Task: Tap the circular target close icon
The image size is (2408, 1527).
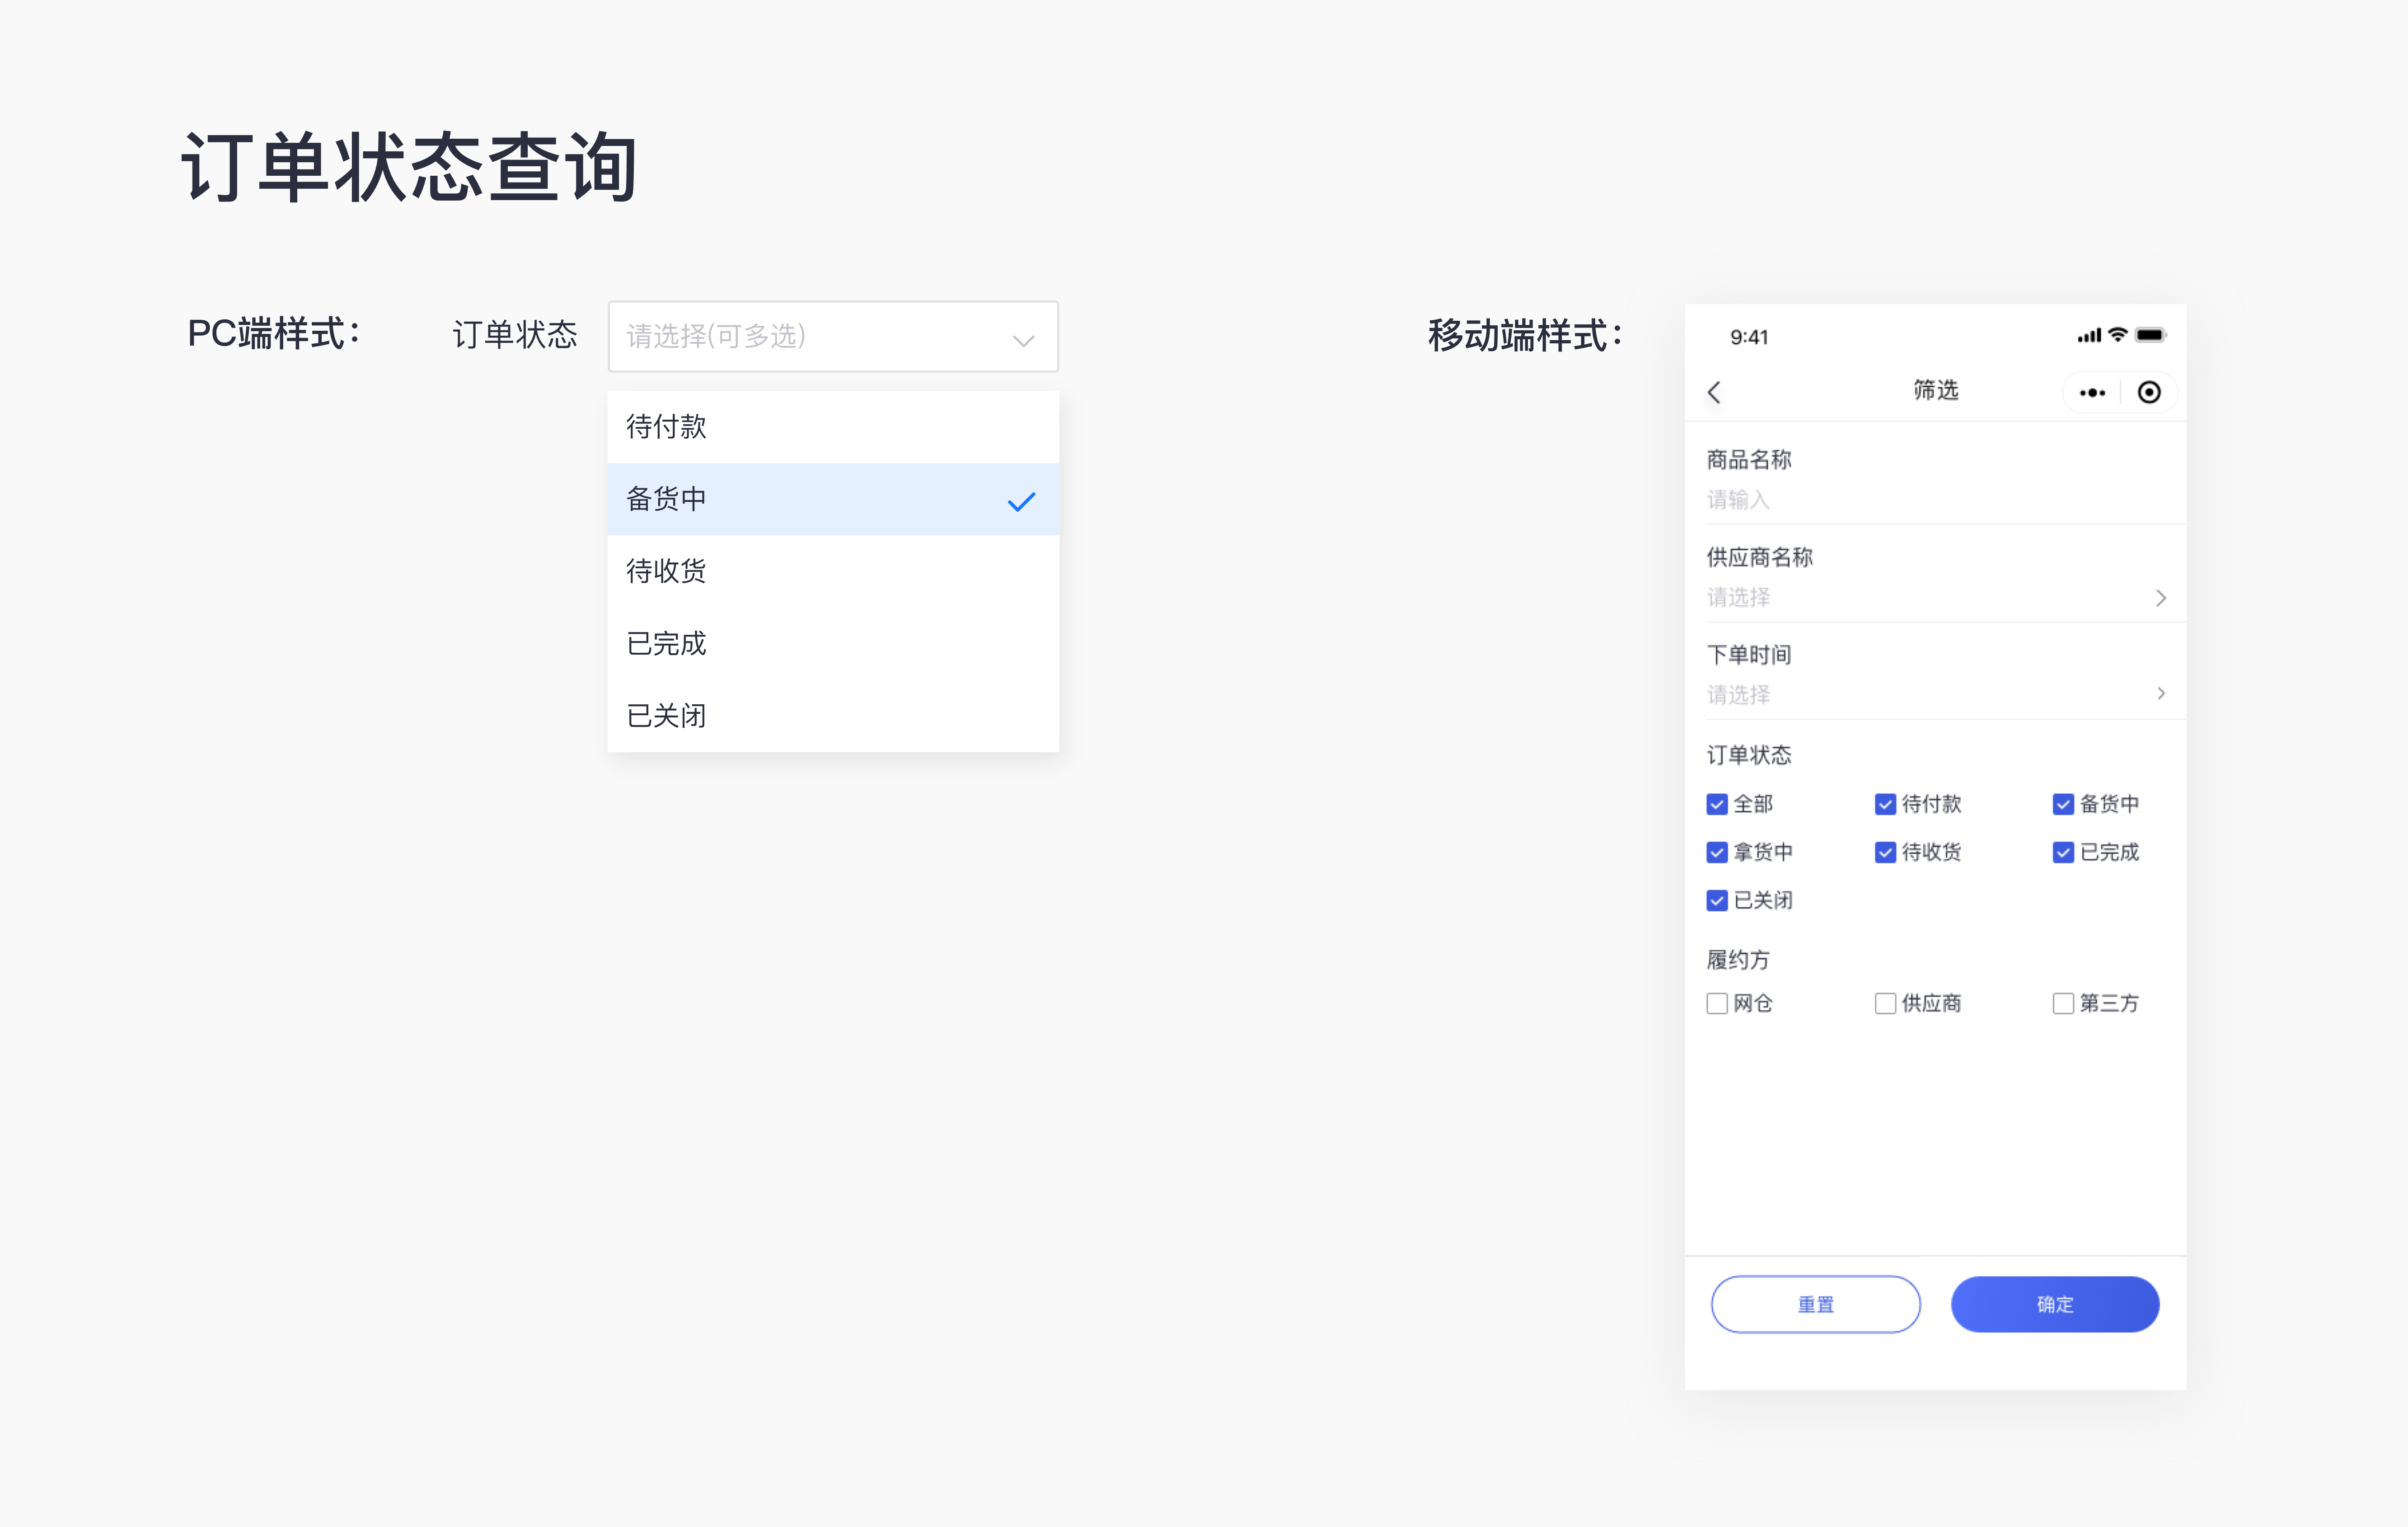Action: click(x=2149, y=392)
